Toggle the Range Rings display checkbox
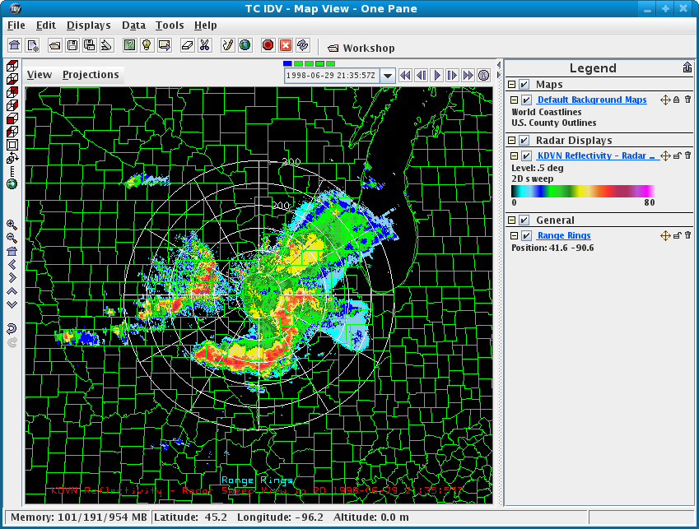Viewport: 699px width, 529px height. (x=526, y=236)
